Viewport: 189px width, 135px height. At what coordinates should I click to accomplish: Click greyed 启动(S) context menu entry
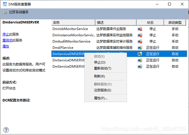pyautogui.click(x=99, y=56)
